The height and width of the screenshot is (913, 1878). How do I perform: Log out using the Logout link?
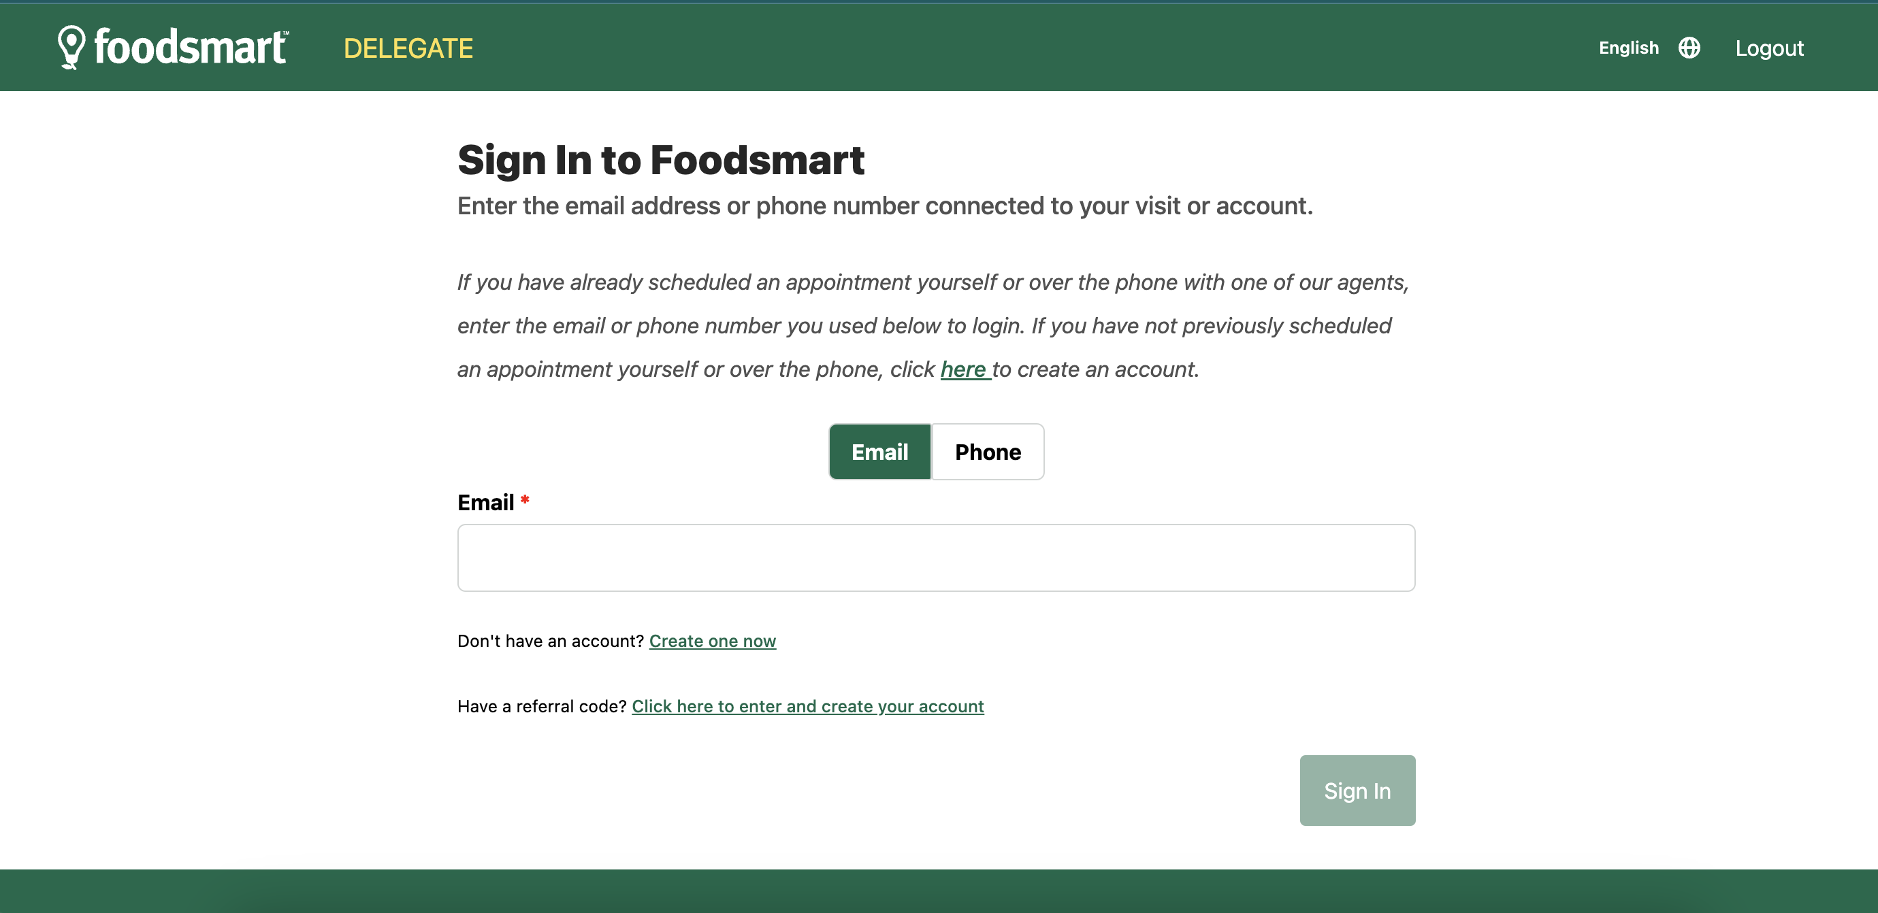(1768, 49)
